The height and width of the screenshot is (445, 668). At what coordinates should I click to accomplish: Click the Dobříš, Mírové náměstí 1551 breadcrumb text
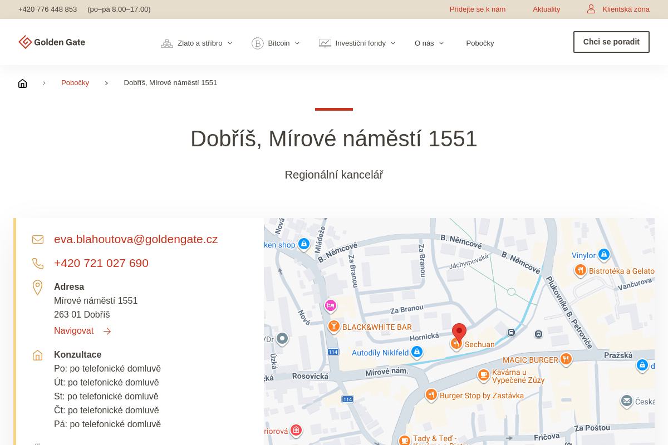[170, 83]
